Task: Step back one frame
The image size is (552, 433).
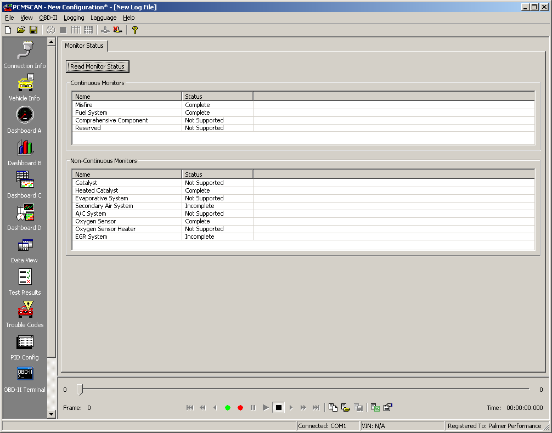Action: click(215, 408)
